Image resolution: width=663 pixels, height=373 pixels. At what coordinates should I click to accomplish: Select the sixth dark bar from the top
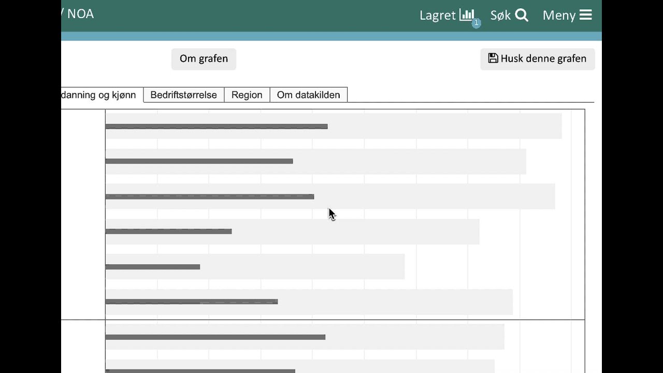click(x=191, y=302)
